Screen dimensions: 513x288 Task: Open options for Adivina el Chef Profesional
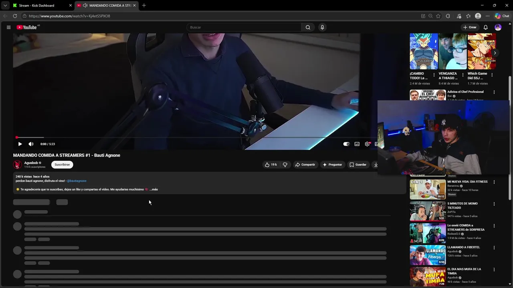pyautogui.click(x=494, y=92)
